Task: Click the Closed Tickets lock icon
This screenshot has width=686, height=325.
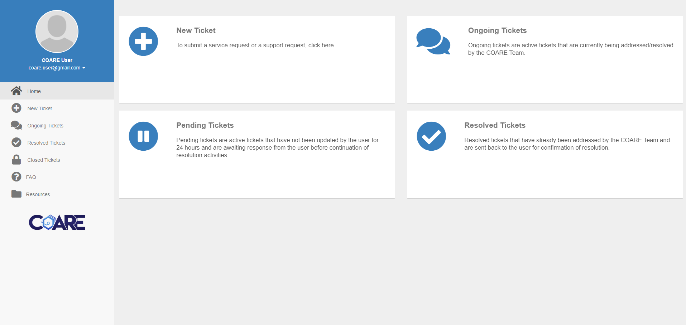Action: (16, 160)
